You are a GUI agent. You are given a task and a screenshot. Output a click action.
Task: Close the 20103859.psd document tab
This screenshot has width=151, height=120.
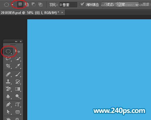62,12
